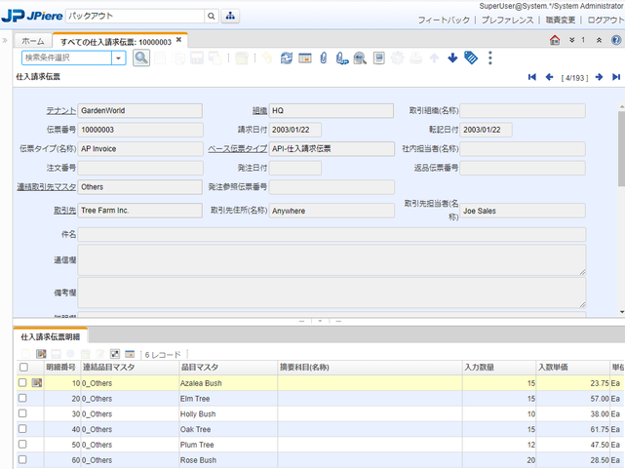Check the select-all checkbox in detail grid header
Screen dimensions: 625x469
[23, 367]
